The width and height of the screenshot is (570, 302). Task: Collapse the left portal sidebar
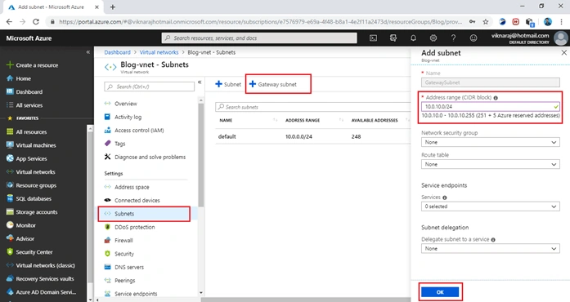(x=88, y=52)
